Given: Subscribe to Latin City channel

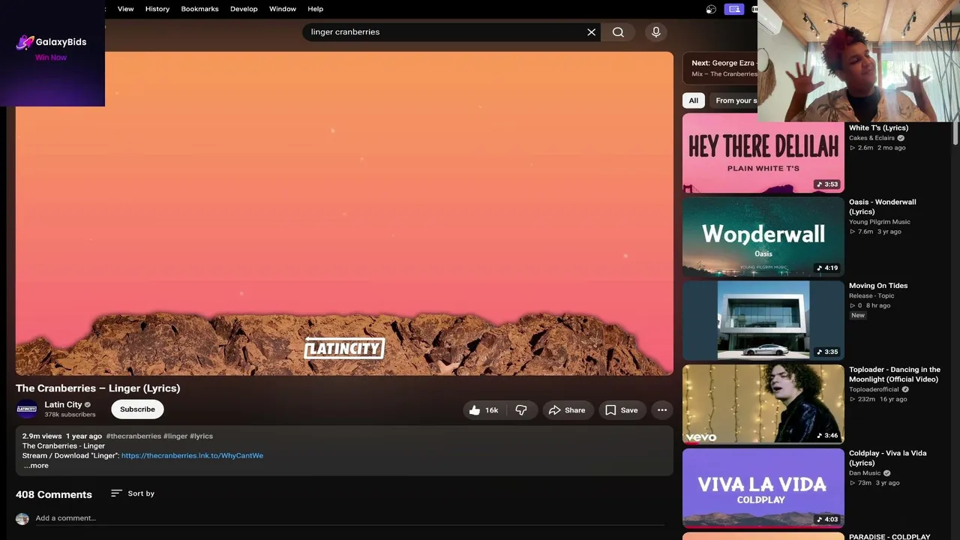Looking at the screenshot, I should [137, 409].
